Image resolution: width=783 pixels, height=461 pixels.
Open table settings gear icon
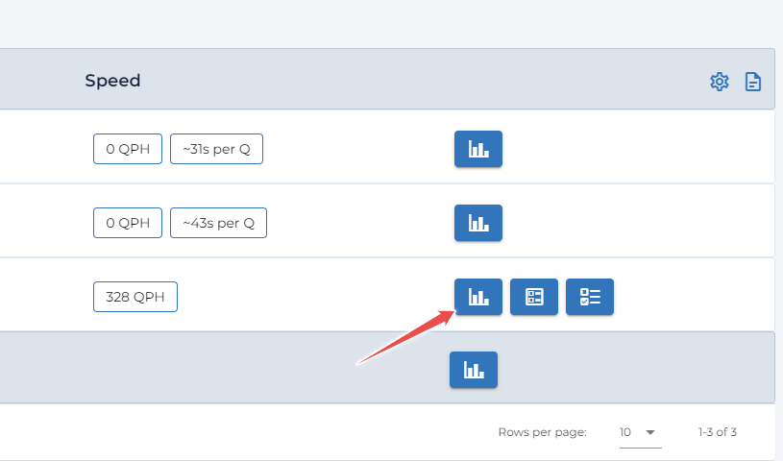pos(719,82)
